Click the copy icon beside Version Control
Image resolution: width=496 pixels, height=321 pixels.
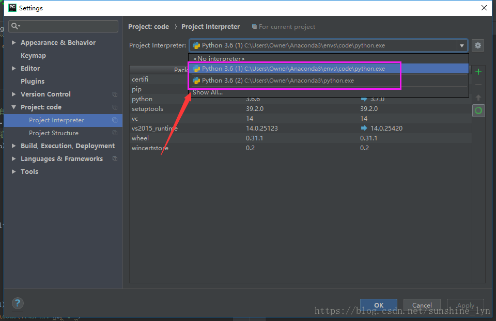tap(115, 94)
